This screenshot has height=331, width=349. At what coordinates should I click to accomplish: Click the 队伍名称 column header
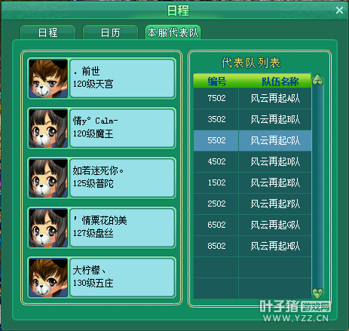click(280, 81)
